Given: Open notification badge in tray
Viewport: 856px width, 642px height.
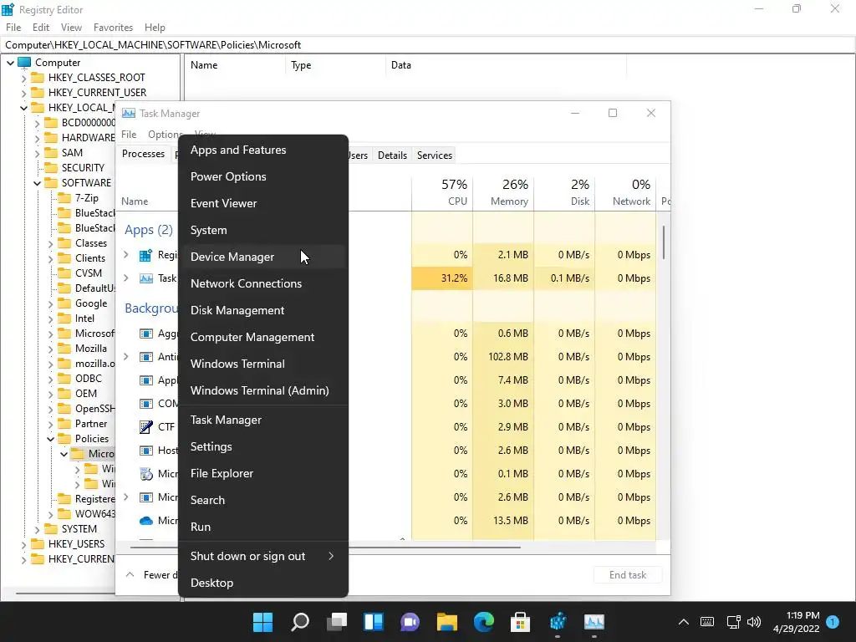Looking at the screenshot, I should [833, 621].
